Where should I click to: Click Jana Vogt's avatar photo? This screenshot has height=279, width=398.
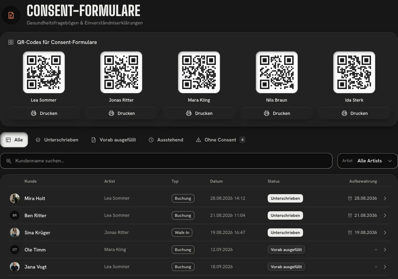[x=15, y=267]
